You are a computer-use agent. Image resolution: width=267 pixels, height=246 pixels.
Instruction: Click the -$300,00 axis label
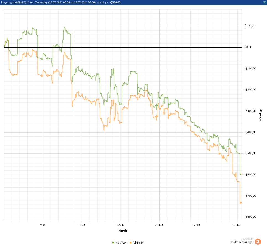[x=250, y=111]
